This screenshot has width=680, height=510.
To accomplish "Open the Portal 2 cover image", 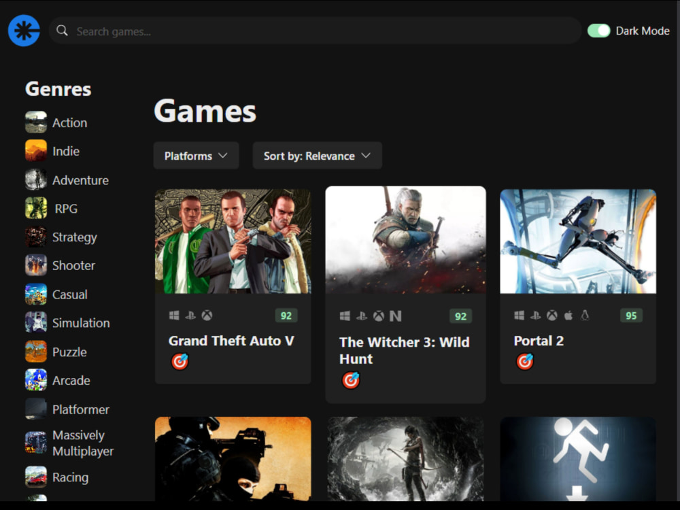I will point(578,241).
